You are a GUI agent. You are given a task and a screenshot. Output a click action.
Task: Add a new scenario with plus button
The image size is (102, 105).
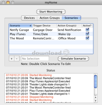click(x=12, y=58)
